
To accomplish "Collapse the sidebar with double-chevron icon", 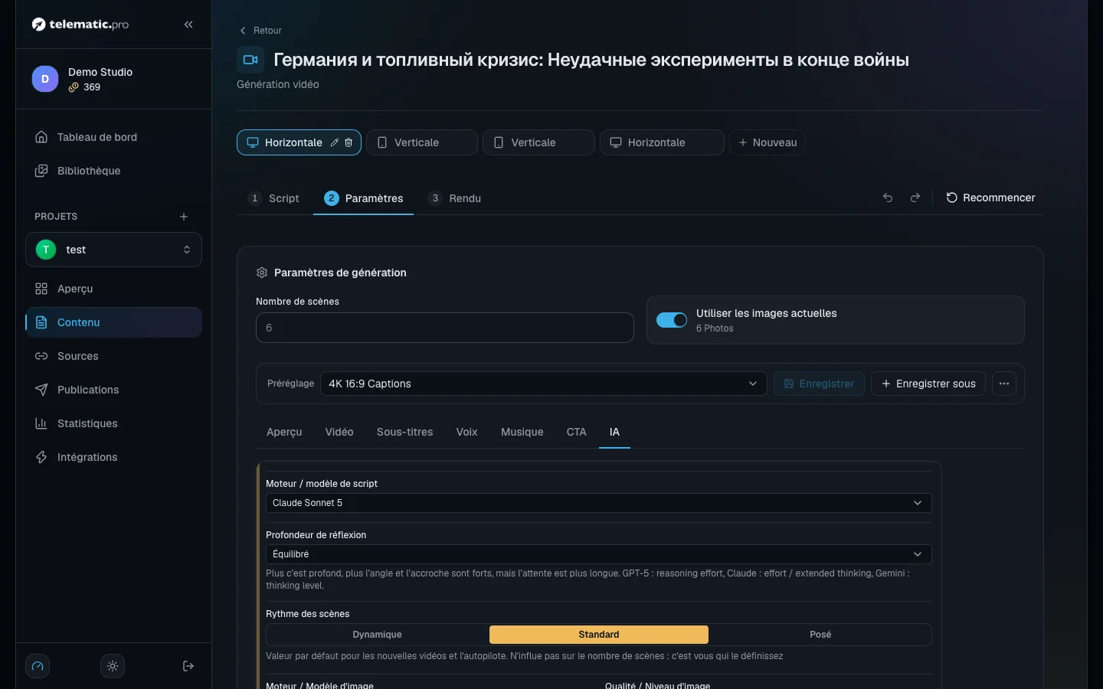I will [x=188, y=24].
